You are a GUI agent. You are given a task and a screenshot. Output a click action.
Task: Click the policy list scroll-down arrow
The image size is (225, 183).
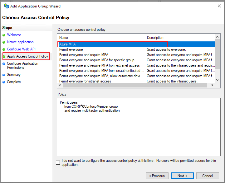pyautogui.click(x=218, y=80)
